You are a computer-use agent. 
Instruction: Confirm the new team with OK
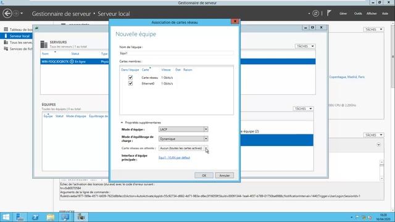(x=204, y=175)
